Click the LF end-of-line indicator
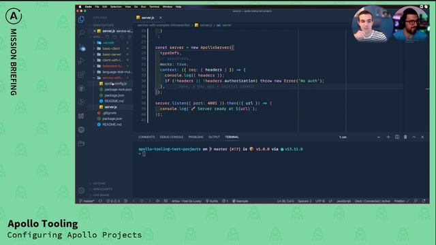This screenshot has height=245, width=436. pos(330,201)
